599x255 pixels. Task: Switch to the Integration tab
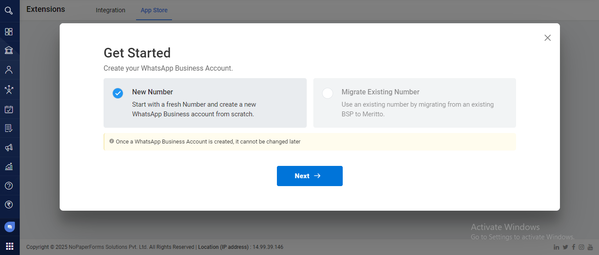click(111, 10)
